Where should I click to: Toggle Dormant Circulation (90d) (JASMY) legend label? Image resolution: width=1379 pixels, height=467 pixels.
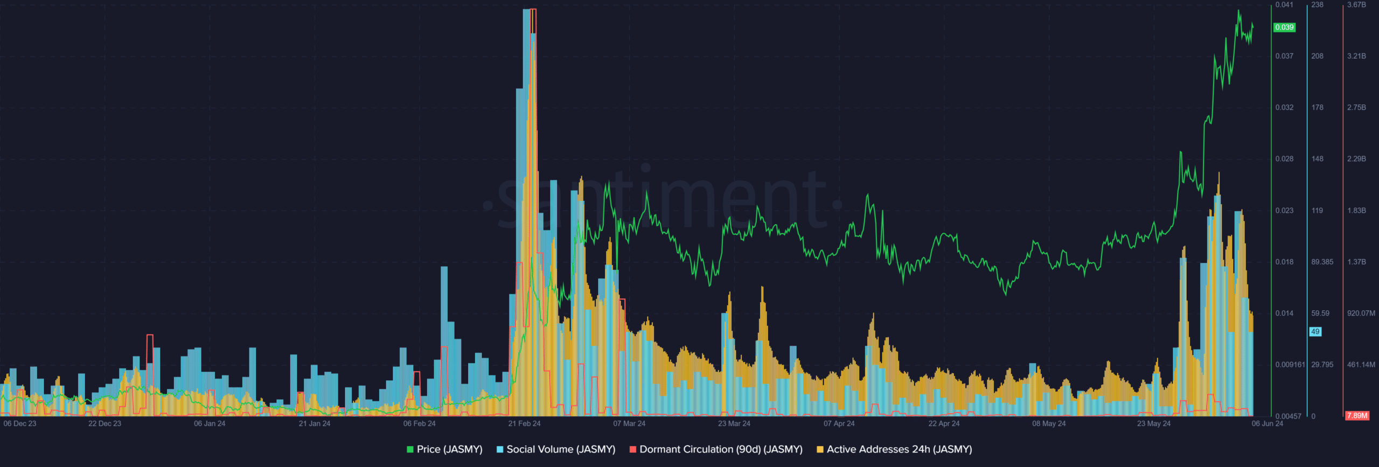point(721,449)
